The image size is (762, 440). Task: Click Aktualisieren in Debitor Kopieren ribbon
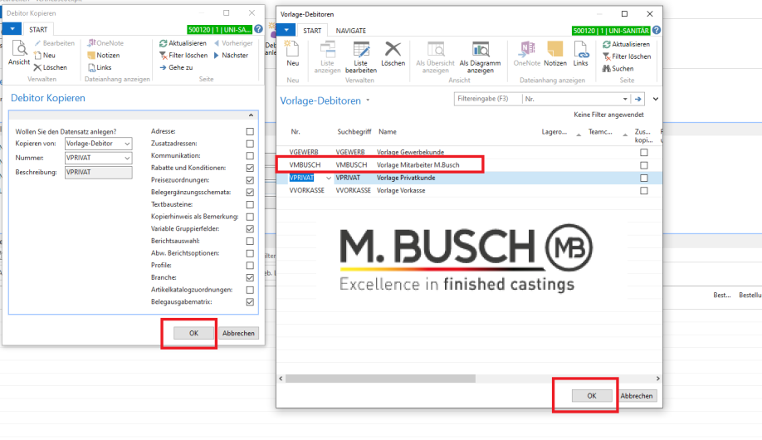point(183,43)
